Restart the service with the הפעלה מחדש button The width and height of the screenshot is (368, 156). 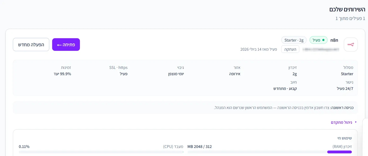(x=31, y=45)
